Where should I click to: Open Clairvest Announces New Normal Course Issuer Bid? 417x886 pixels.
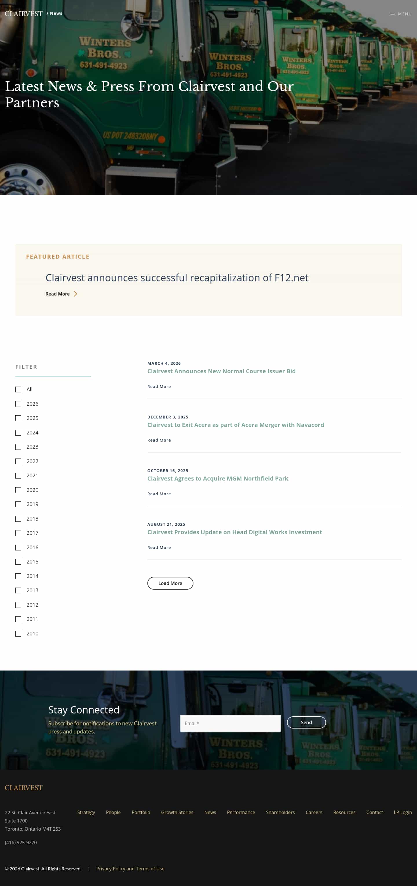click(222, 371)
